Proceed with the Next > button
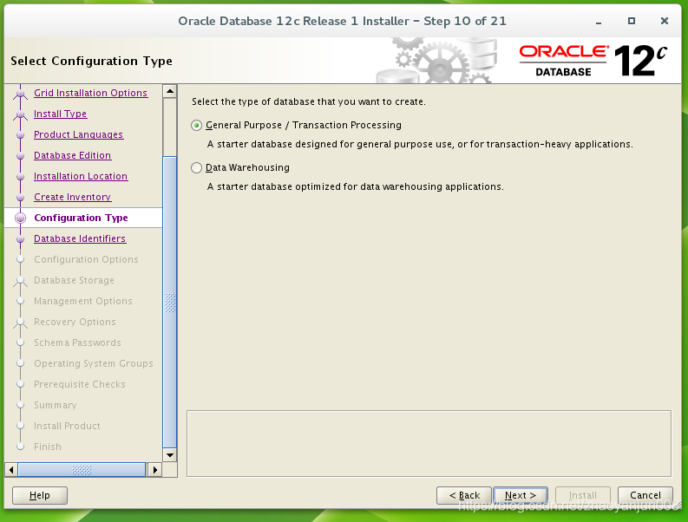This screenshot has width=688, height=522. coord(521,495)
